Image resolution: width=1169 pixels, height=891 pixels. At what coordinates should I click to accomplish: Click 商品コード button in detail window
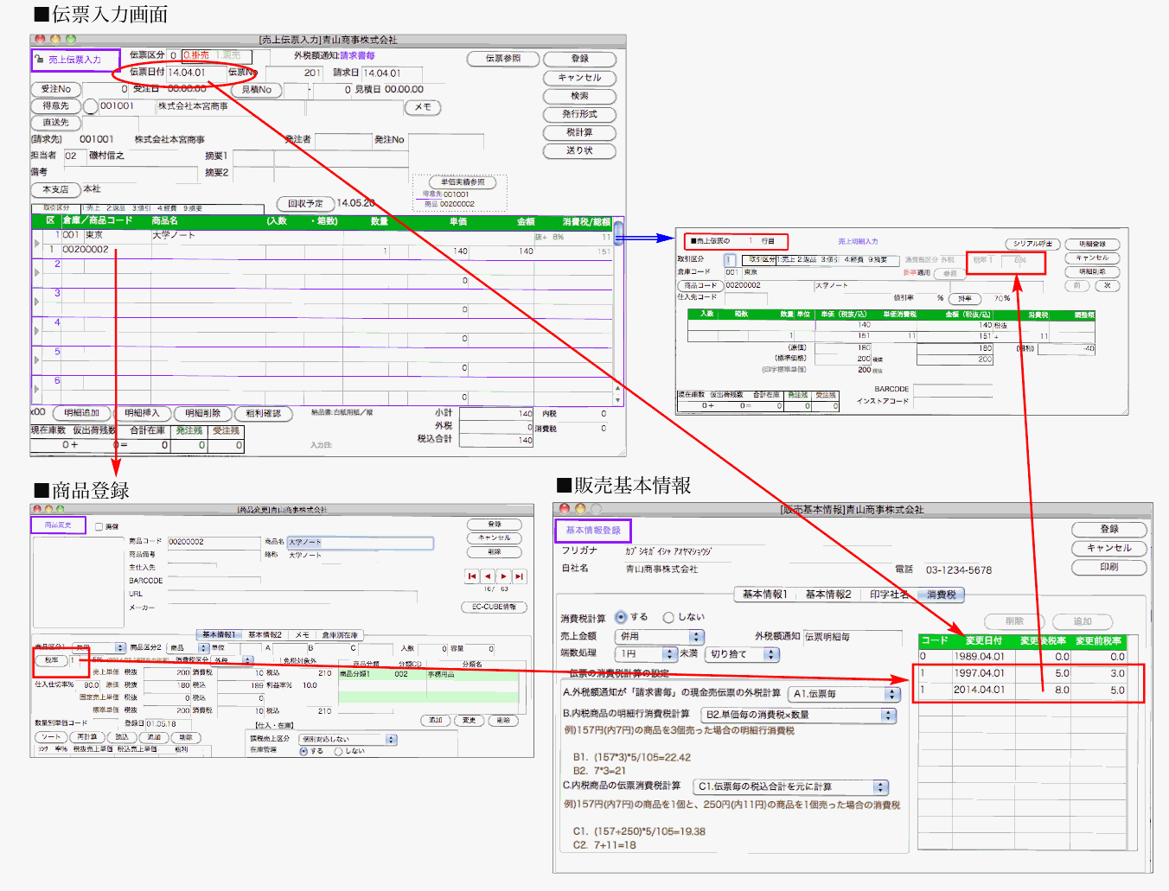pyautogui.click(x=700, y=285)
